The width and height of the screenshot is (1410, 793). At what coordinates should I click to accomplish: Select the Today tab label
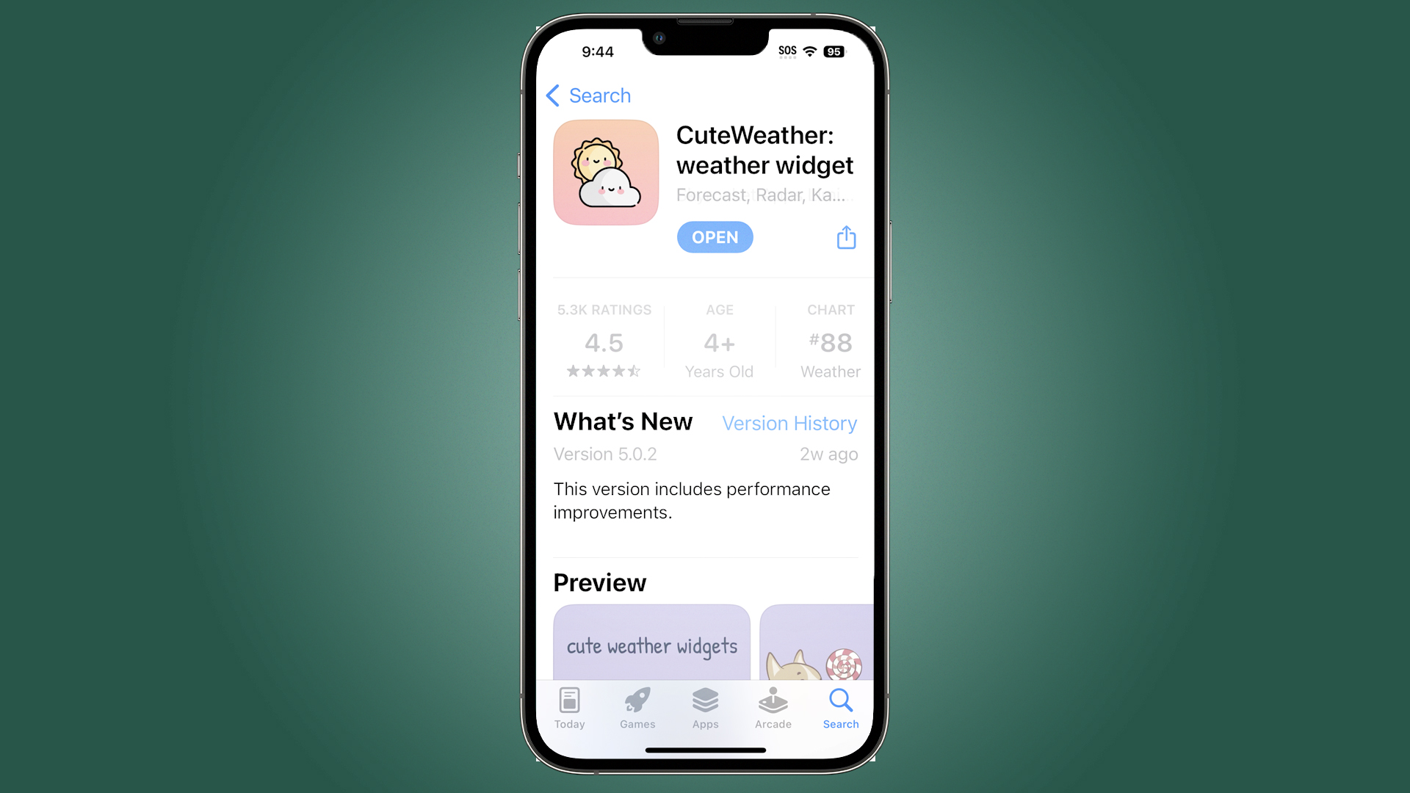tap(569, 723)
